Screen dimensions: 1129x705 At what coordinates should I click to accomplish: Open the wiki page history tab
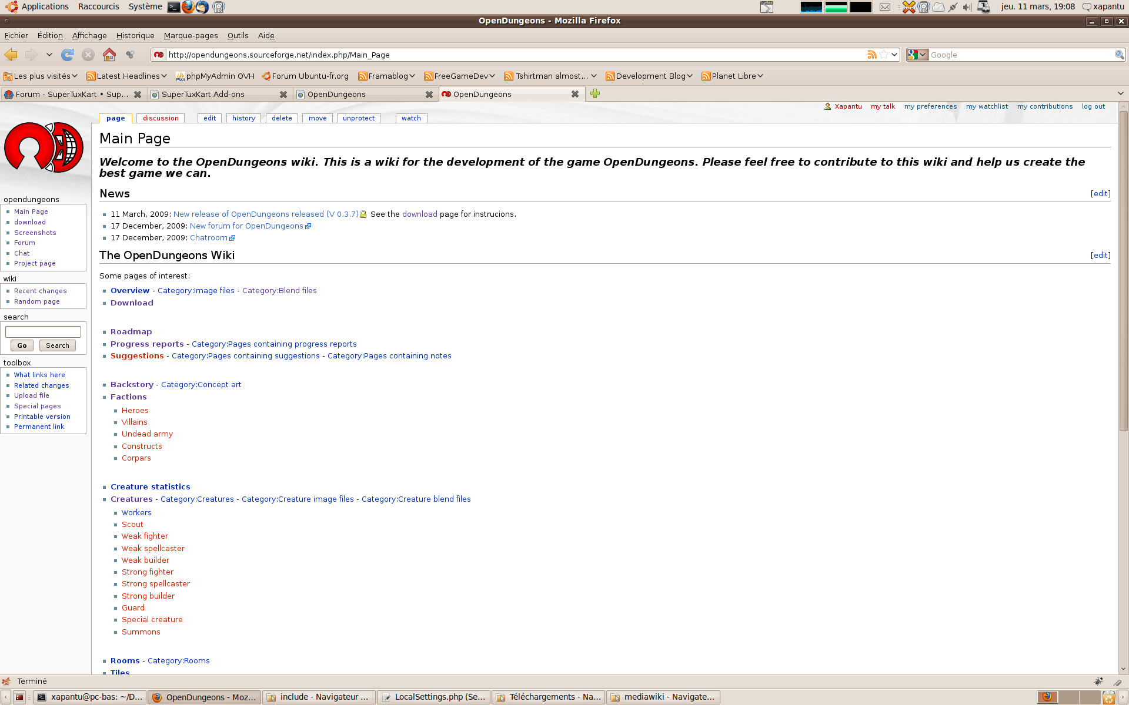[x=243, y=118]
